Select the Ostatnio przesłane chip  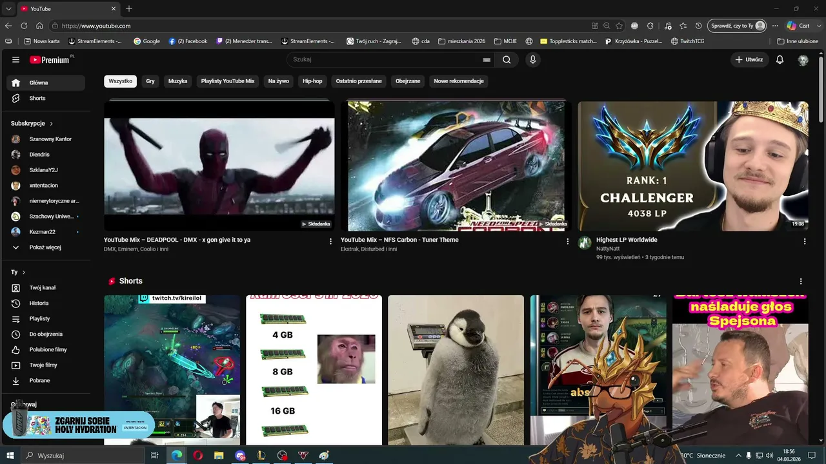click(x=359, y=81)
